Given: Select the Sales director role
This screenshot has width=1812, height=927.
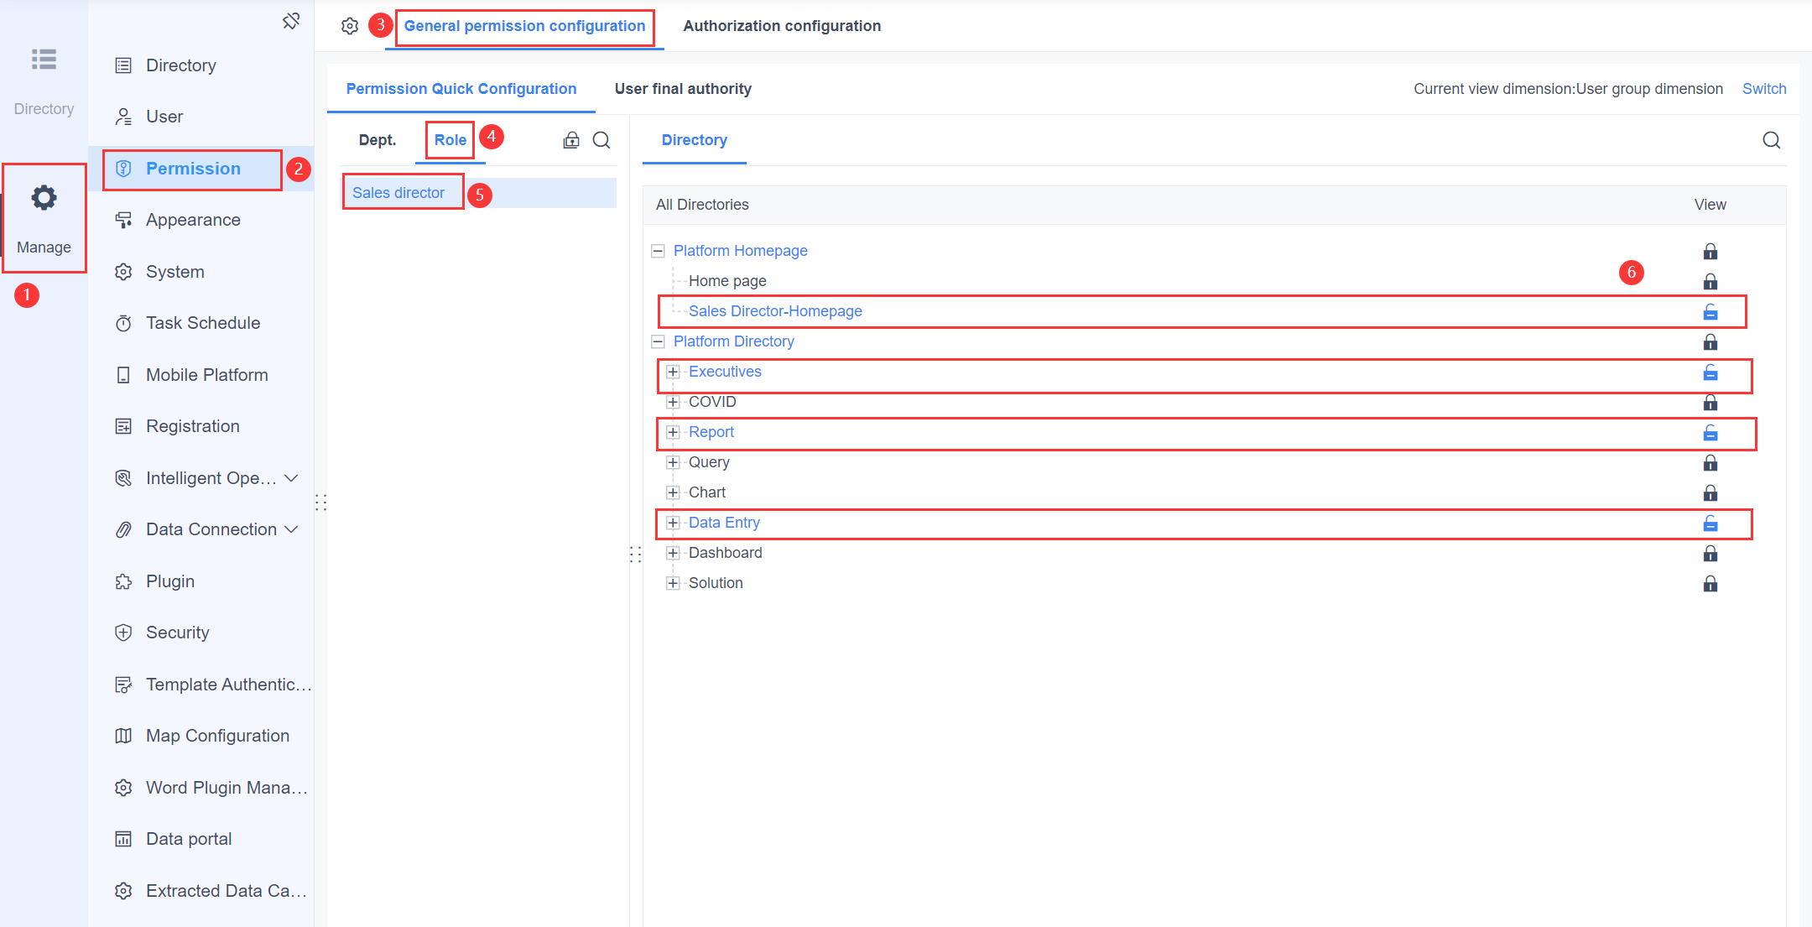Looking at the screenshot, I should (398, 192).
